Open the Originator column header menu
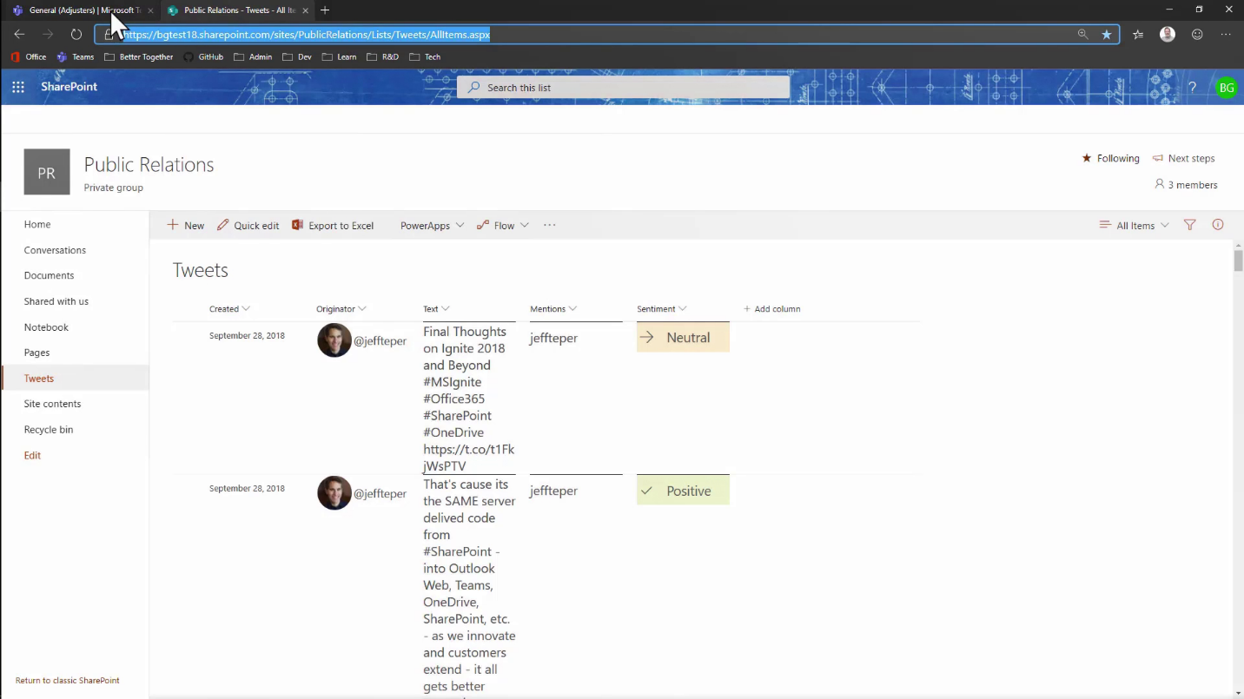This screenshot has width=1244, height=699. pos(341,309)
